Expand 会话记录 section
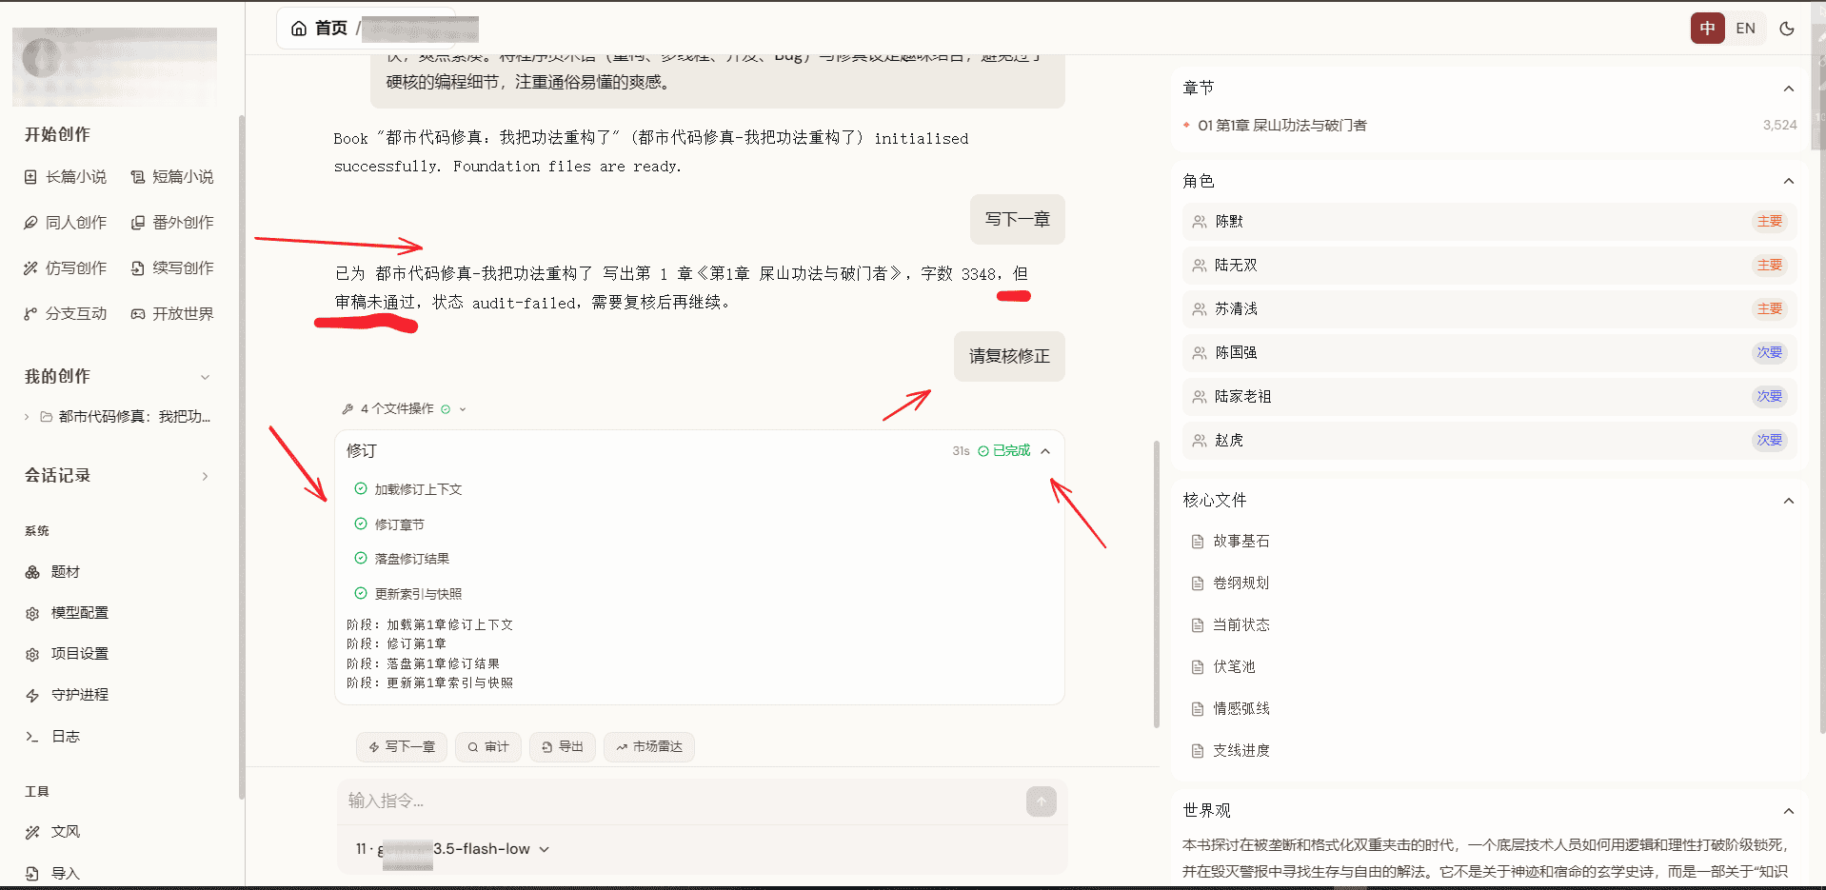This screenshot has width=1826, height=890. tap(205, 476)
